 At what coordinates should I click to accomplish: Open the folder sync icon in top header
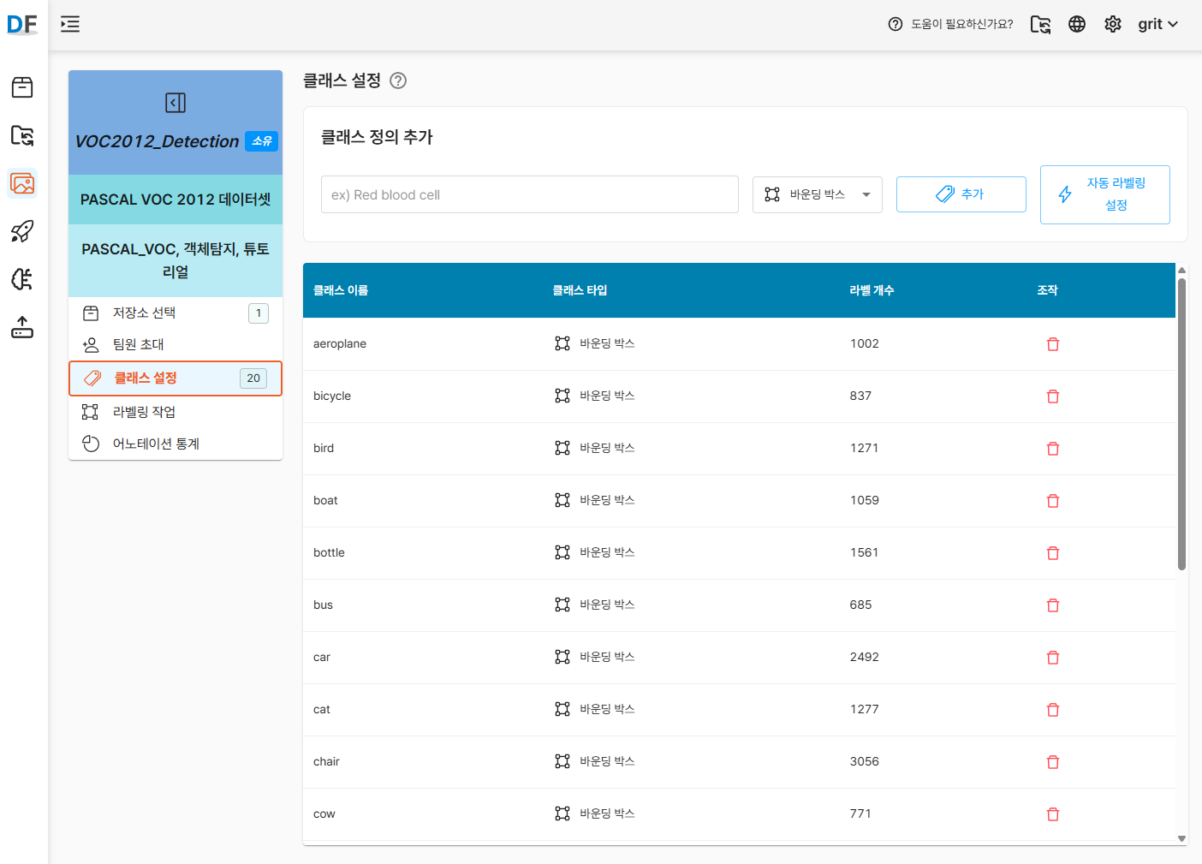[1040, 24]
